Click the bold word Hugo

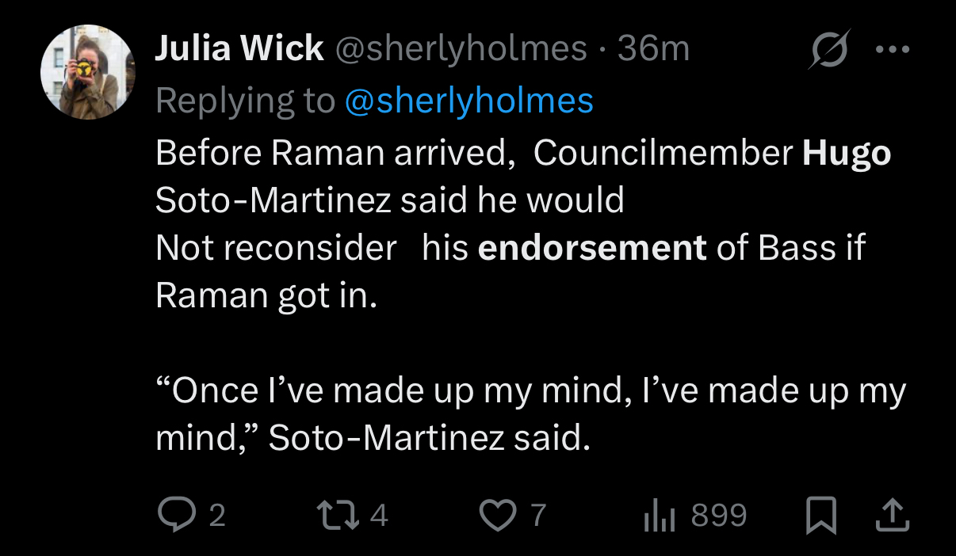(847, 154)
